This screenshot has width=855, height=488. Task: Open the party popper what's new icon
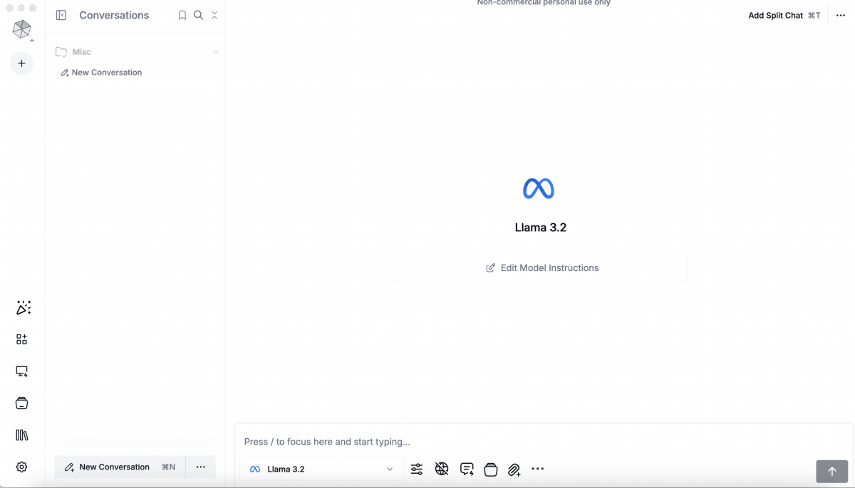(23, 307)
